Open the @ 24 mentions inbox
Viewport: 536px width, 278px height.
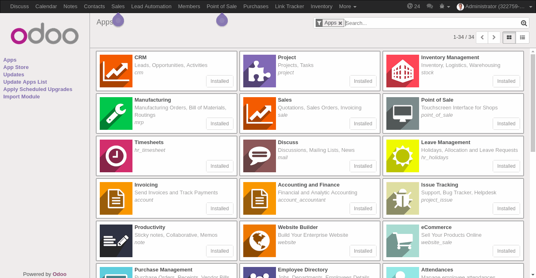[413, 6]
